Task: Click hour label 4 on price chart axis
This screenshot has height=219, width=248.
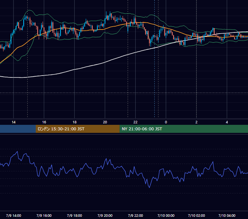Action: pos(227,122)
